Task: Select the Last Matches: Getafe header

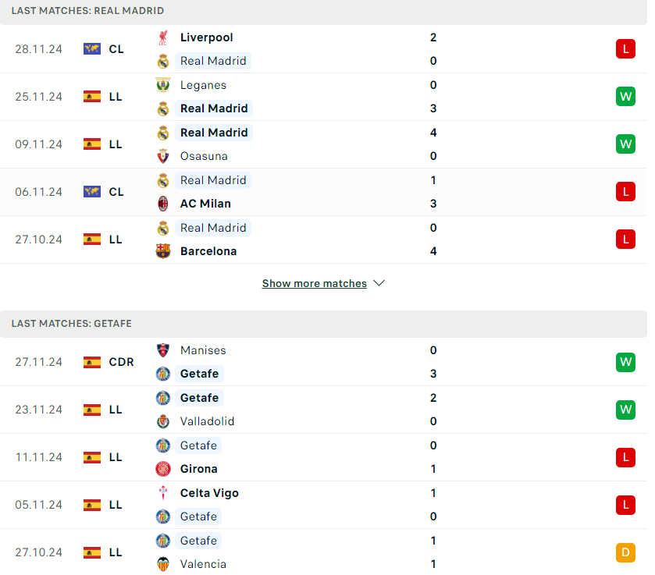Action: 323,324
